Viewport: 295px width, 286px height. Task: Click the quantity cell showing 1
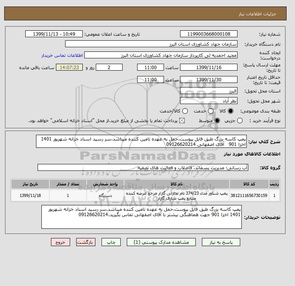pos(68,195)
